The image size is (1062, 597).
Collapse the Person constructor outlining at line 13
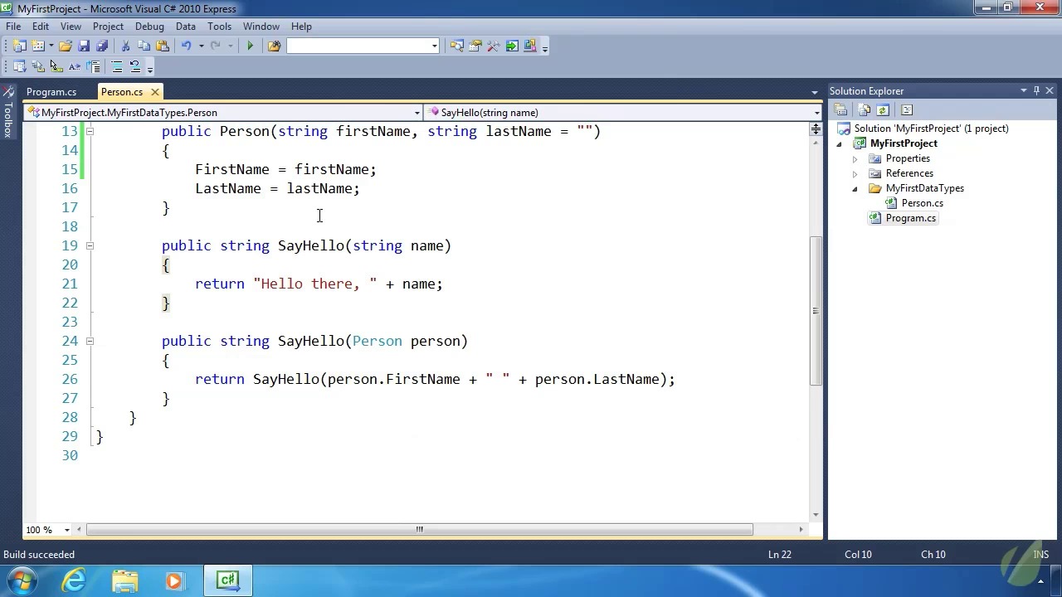point(90,131)
